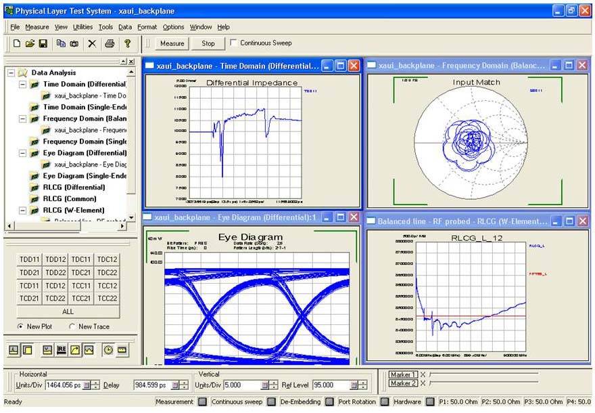Select the New Trace radio button

click(72, 326)
